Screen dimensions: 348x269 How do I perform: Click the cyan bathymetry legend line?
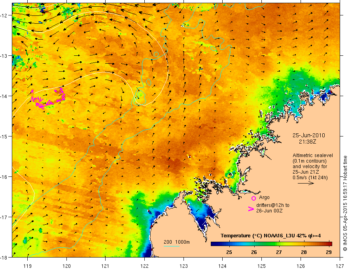[x=172, y=246]
